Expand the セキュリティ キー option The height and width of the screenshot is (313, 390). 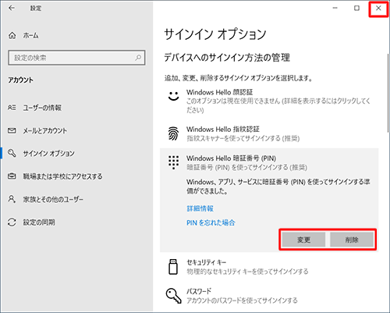tap(269, 267)
